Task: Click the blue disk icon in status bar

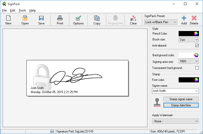Action: click(x=52, y=131)
